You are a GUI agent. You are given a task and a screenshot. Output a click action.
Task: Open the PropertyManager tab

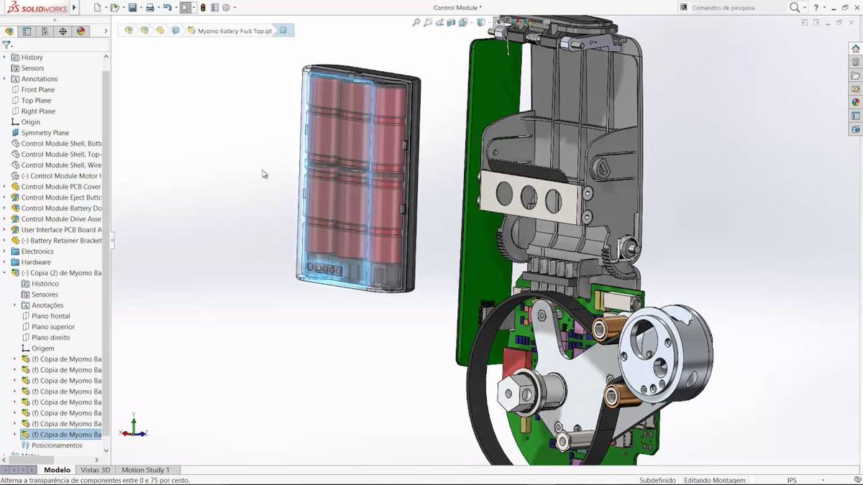[27, 31]
